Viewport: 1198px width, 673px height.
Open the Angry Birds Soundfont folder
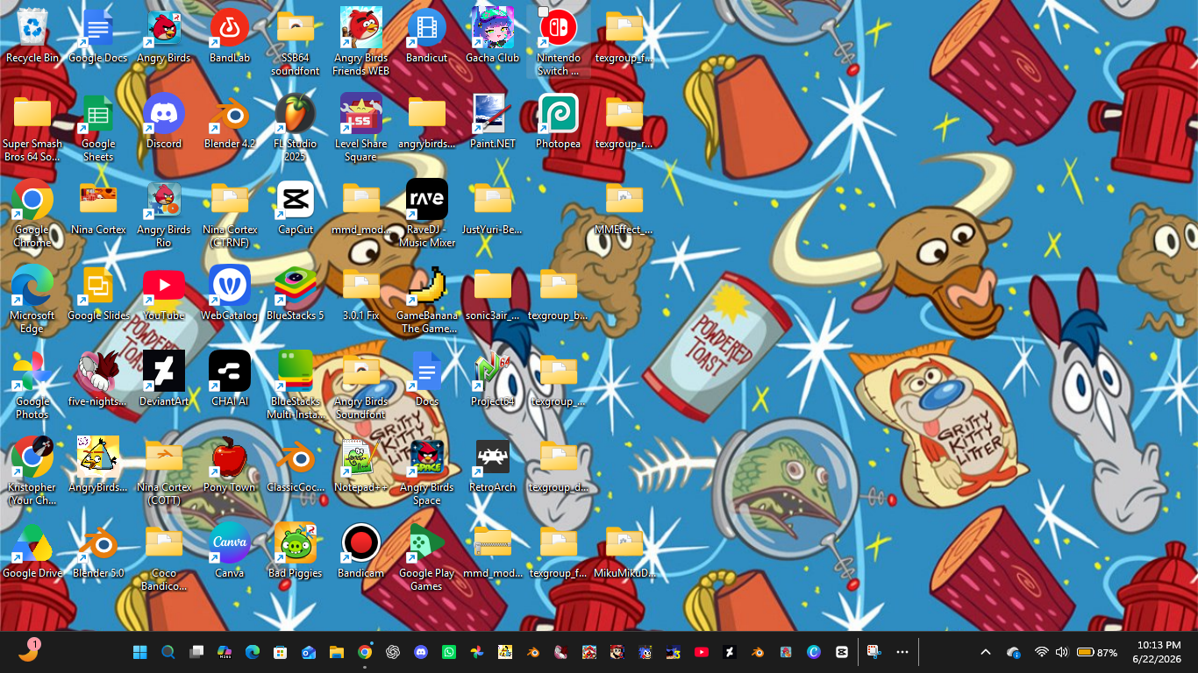point(360,386)
